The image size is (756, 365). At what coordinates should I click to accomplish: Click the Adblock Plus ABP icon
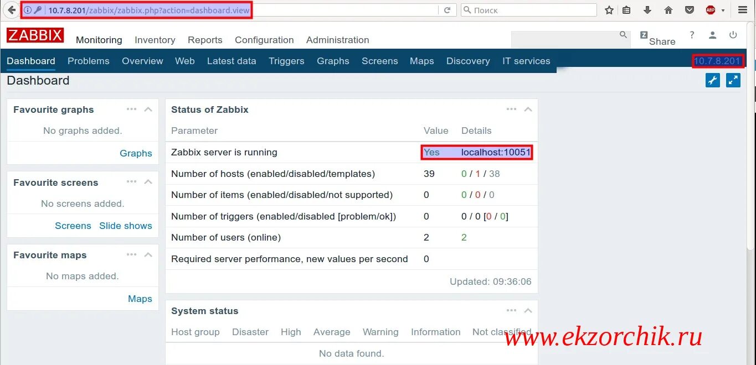711,10
